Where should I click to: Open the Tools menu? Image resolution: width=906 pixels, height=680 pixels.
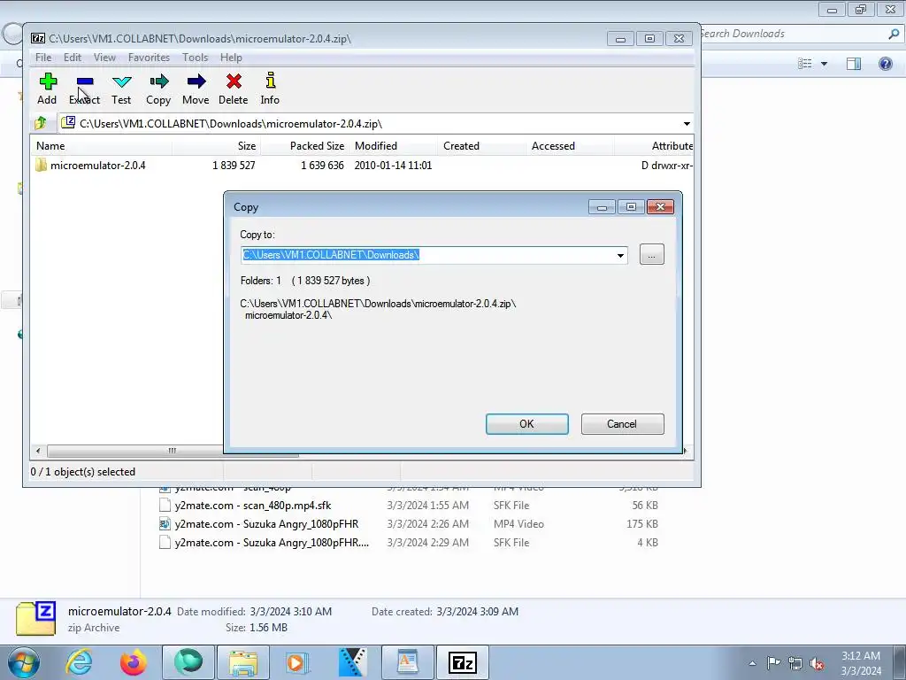[x=195, y=58]
